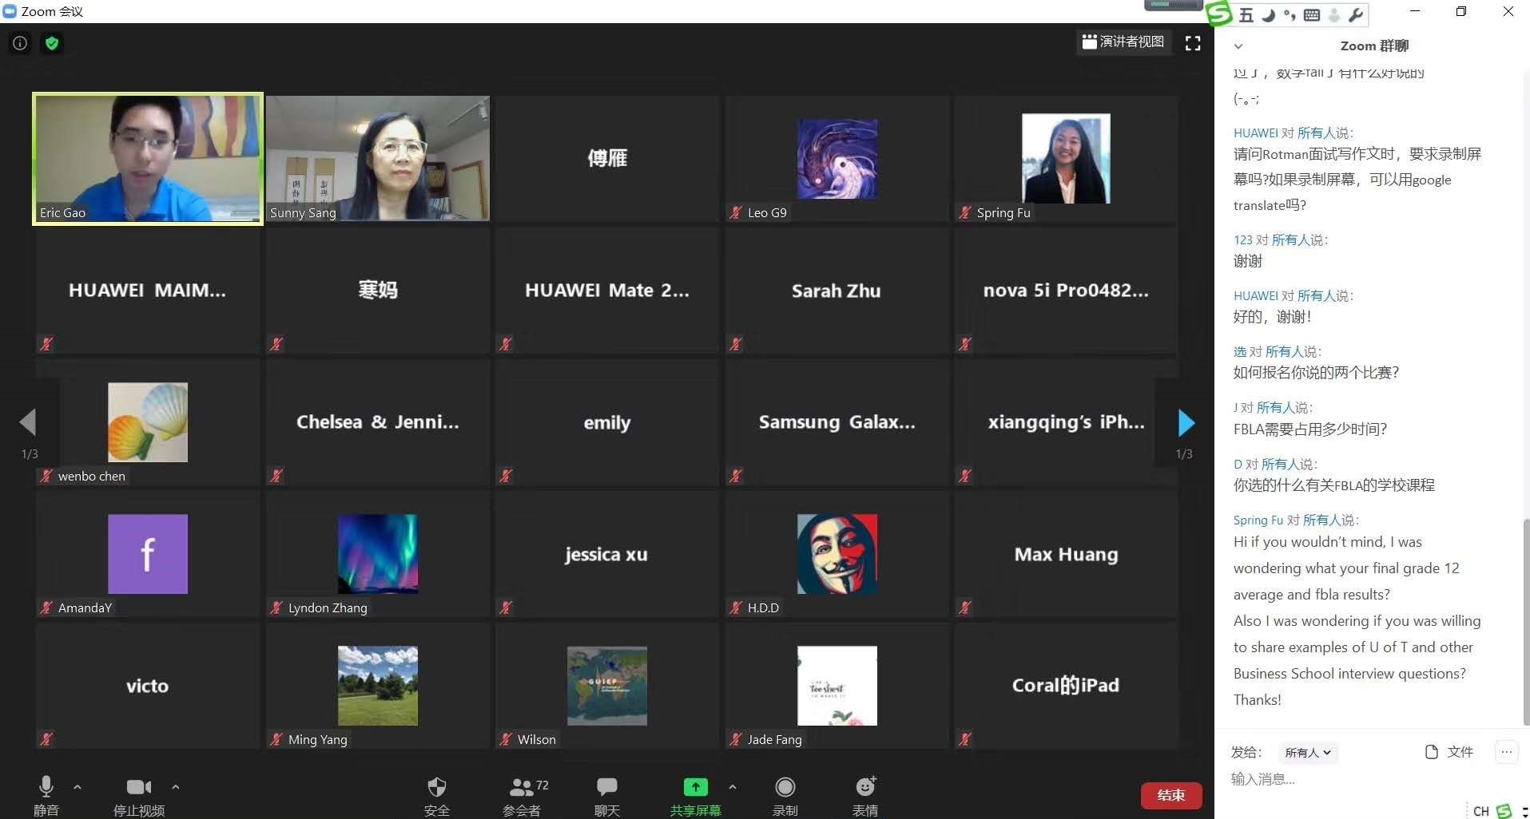Click sender name Spring Fu in chat
1530x819 pixels.
1258,520
